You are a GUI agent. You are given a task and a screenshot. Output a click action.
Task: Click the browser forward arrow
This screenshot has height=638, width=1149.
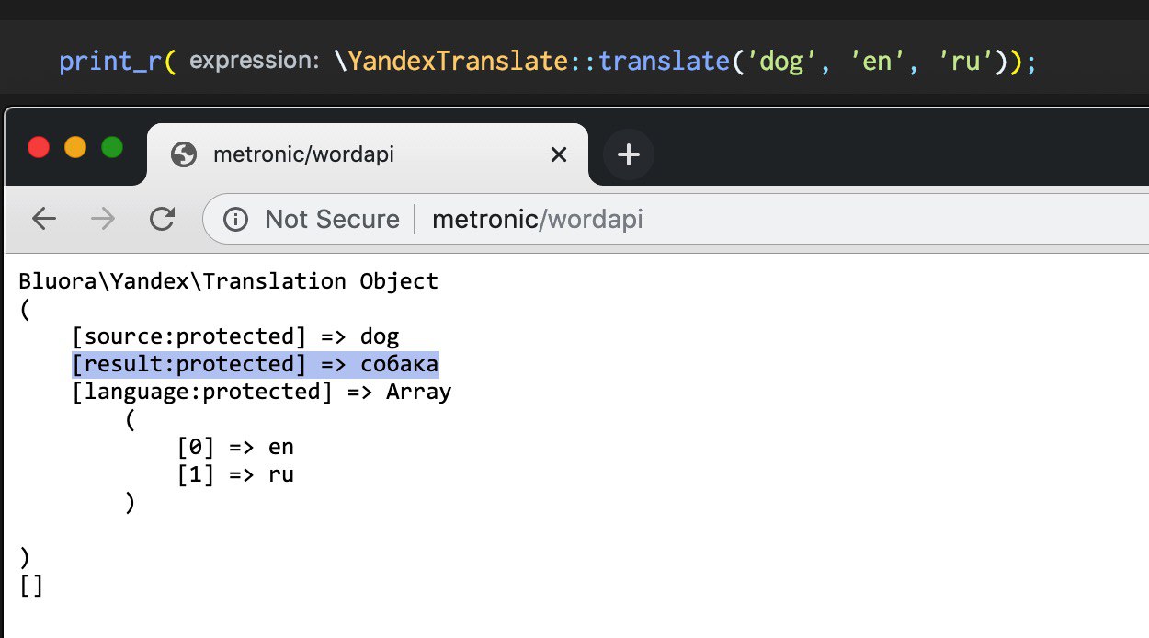coord(103,219)
